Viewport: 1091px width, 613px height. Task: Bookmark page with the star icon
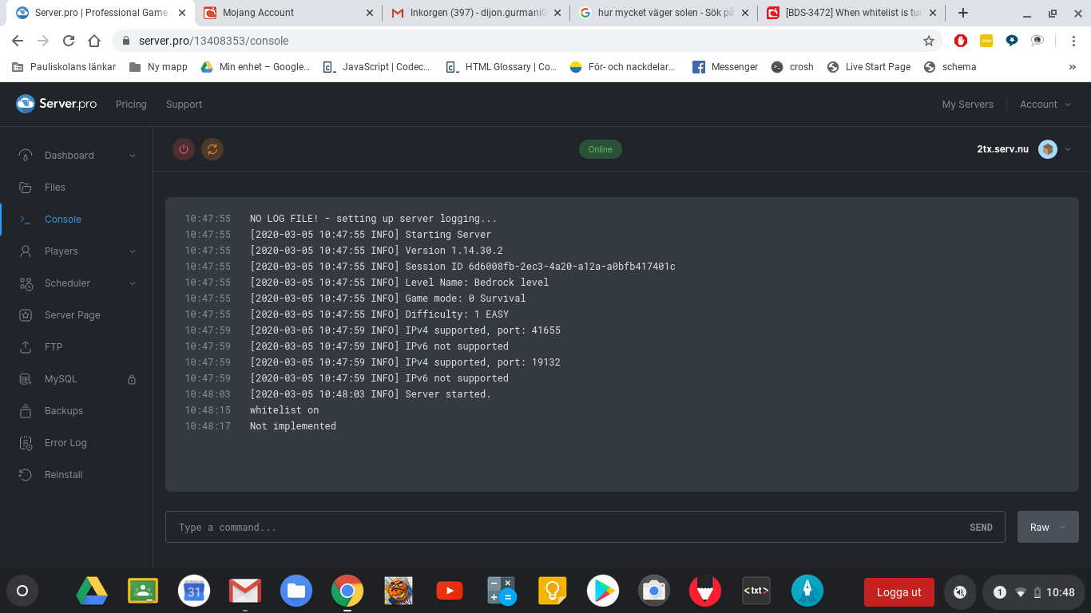pos(928,41)
